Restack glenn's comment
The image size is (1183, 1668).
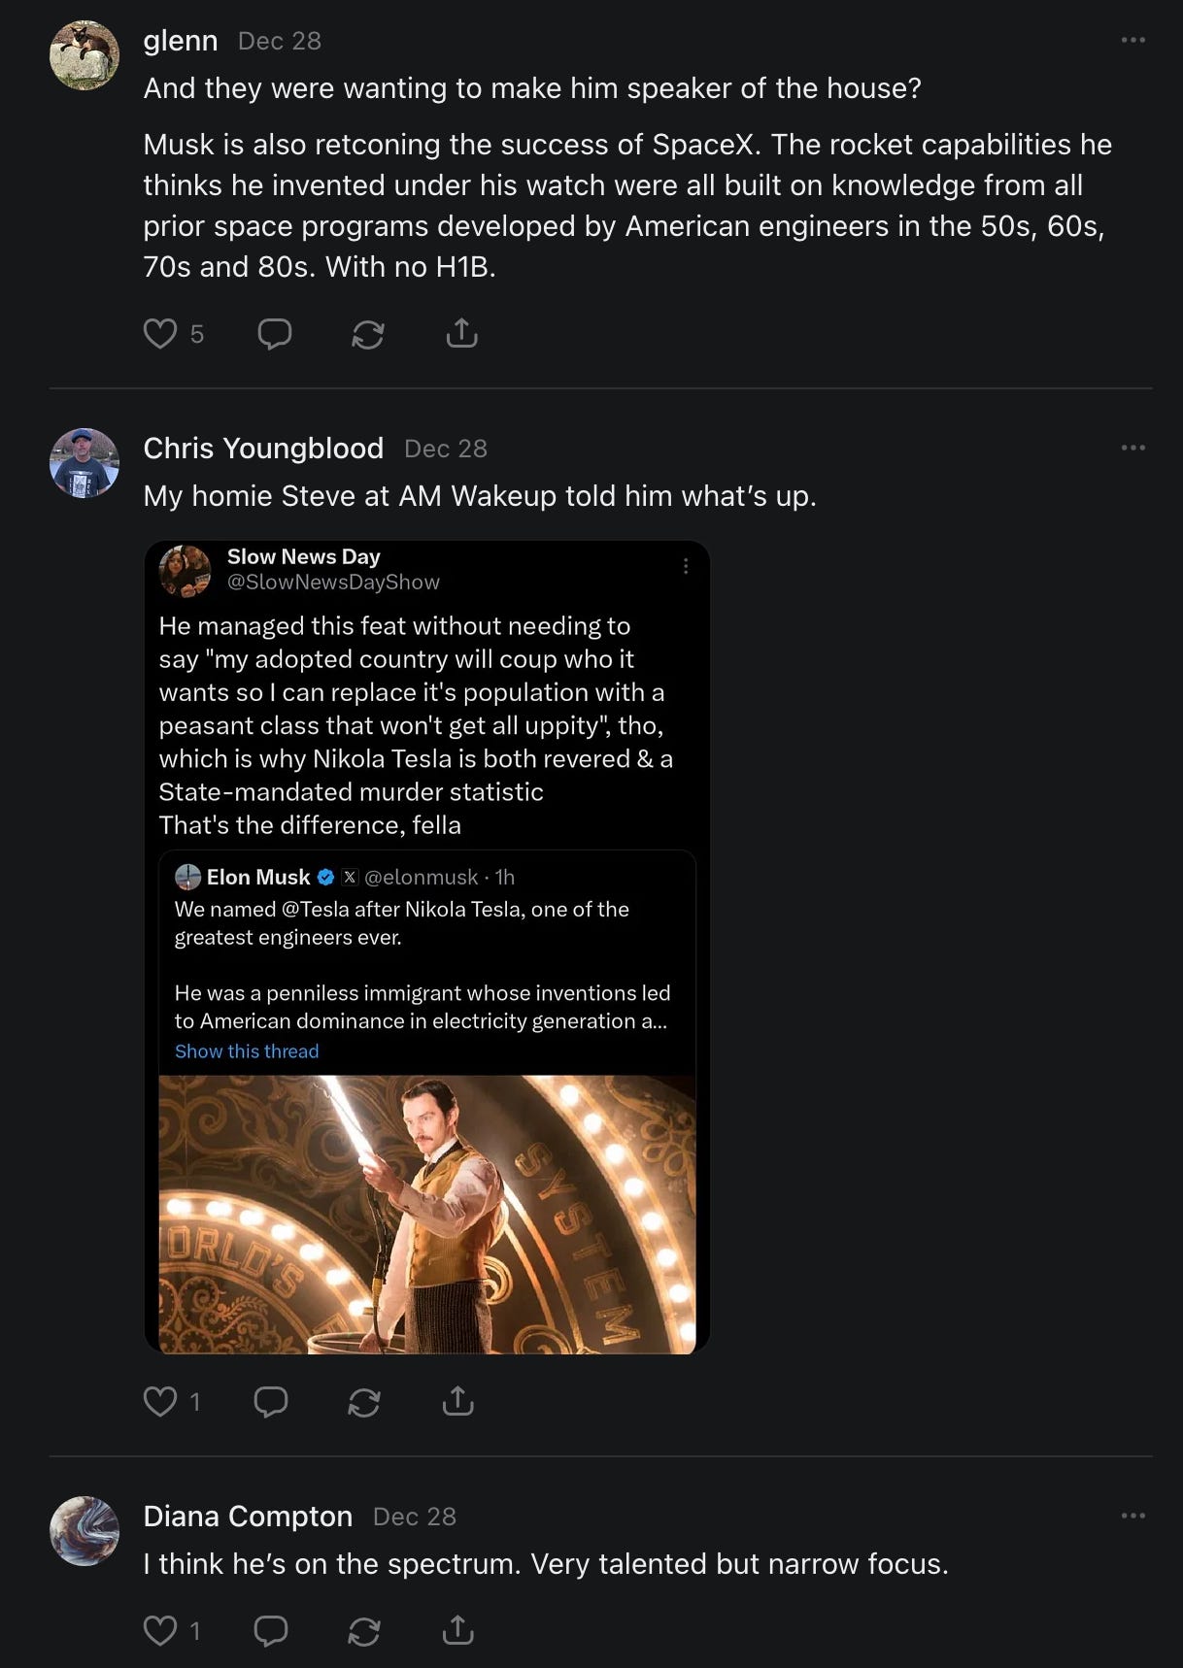point(368,334)
